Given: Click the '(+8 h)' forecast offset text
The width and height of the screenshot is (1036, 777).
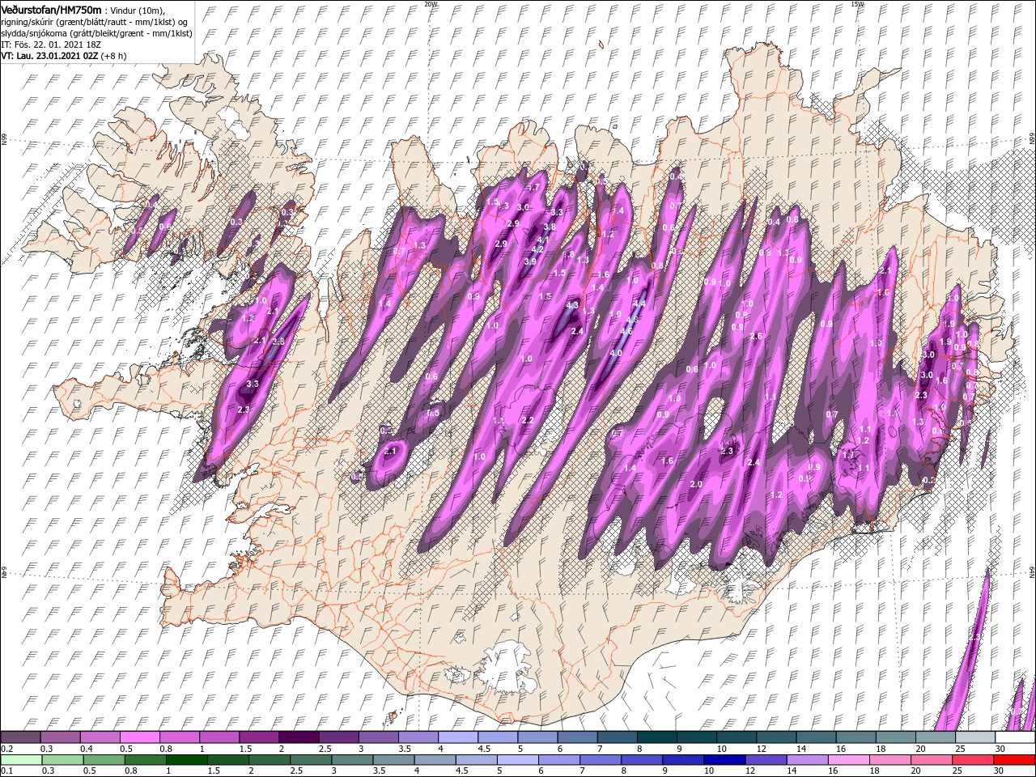Looking at the screenshot, I should pos(114,57).
